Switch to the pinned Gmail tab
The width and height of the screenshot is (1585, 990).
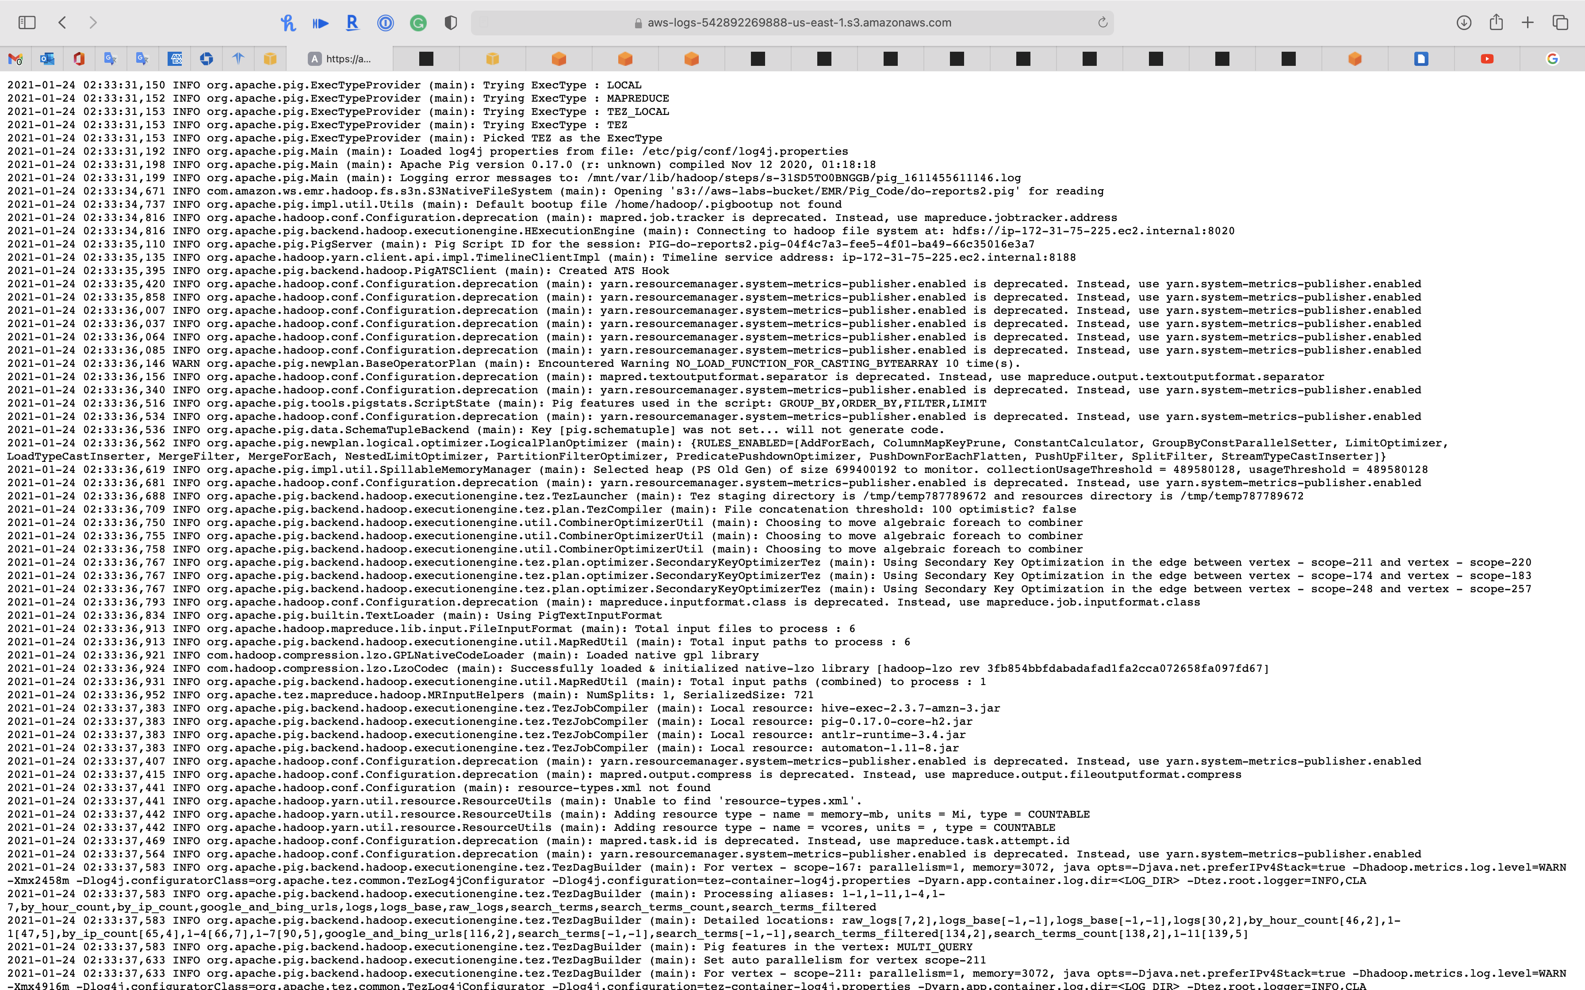[x=16, y=59]
